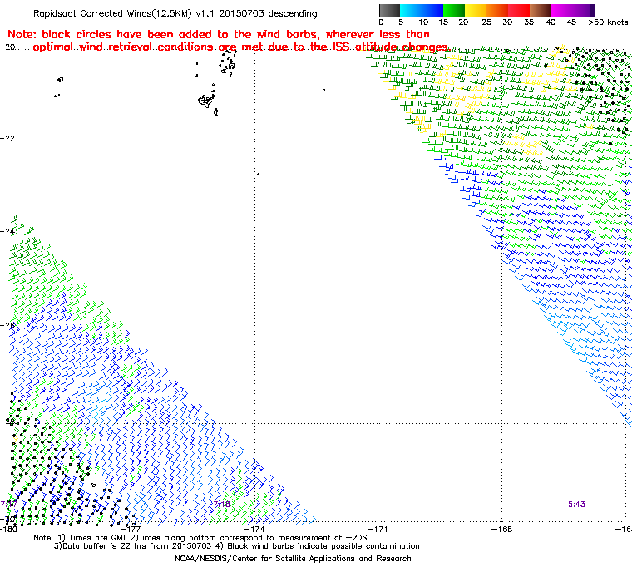
Task: Click the '10' label under the color bar
Action: pos(423,22)
